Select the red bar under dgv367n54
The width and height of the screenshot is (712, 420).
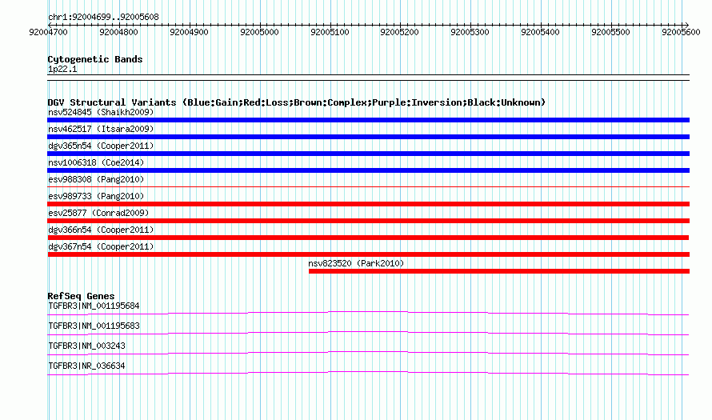click(368, 254)
